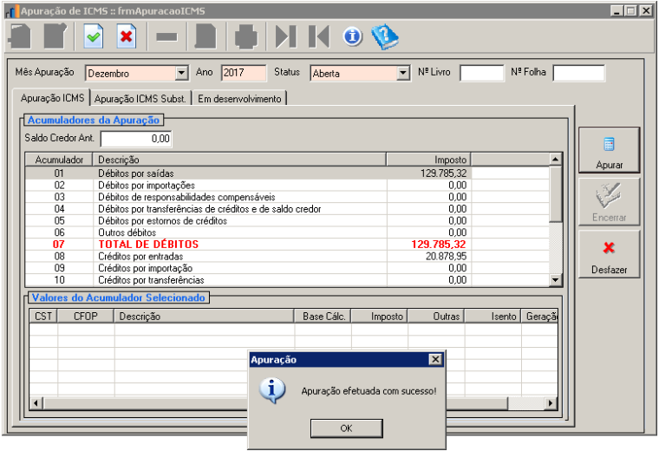
Task: Go to the next record arrow icon
Action: (286, 36)
